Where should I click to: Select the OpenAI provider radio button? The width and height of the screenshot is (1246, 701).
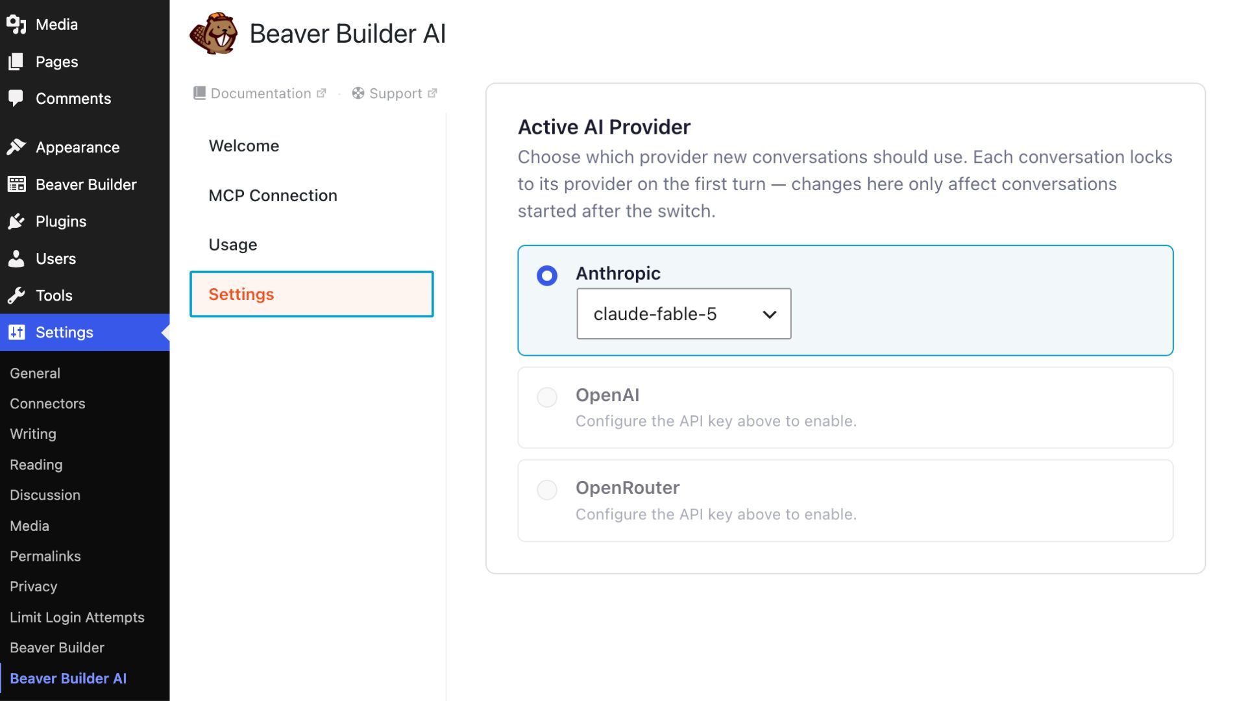click(547, 397)
